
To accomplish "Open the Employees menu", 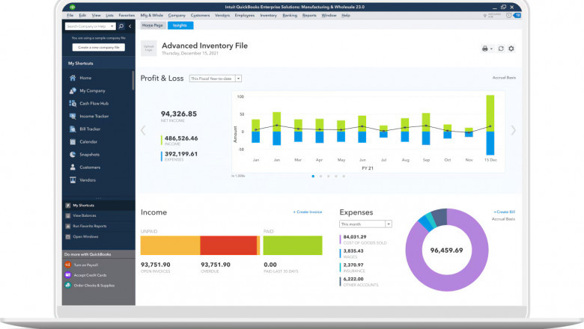I will pos(245,15).
